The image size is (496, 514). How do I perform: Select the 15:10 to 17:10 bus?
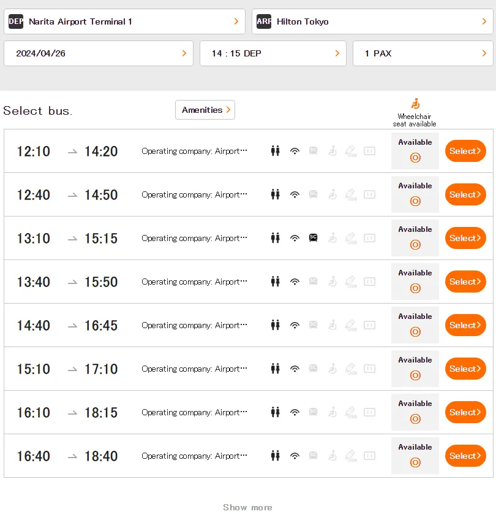point(465,369)
